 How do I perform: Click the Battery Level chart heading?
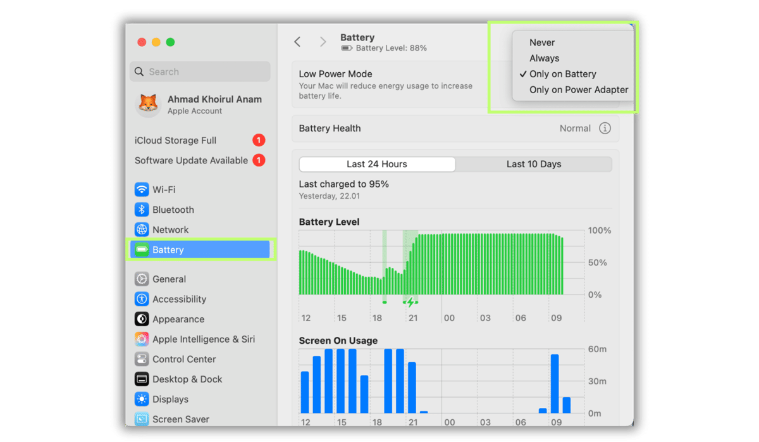pyautogui.click(x=329, y=222)
